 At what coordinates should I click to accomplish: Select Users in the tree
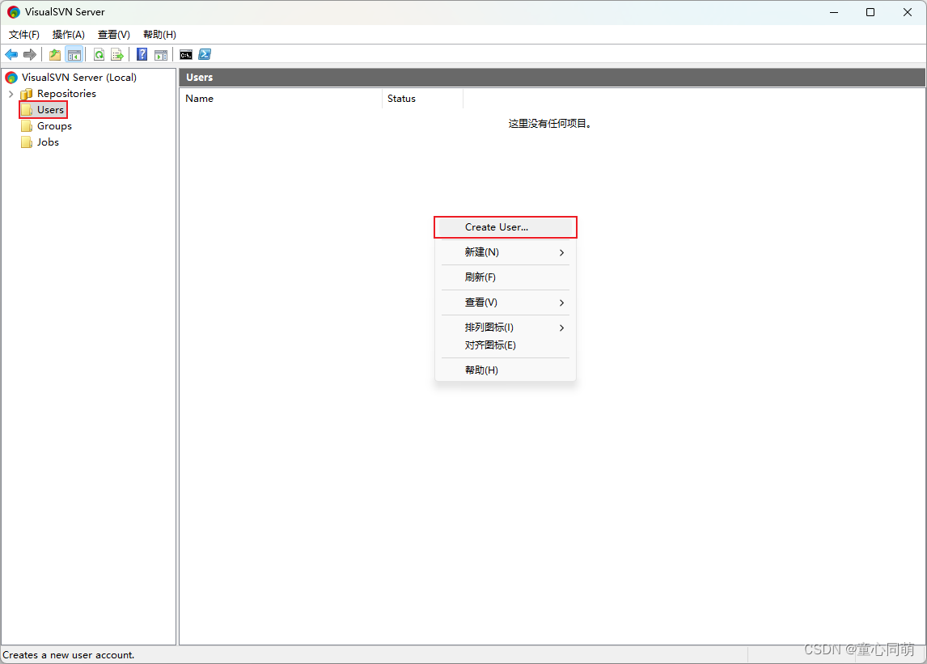click(50, 110)
